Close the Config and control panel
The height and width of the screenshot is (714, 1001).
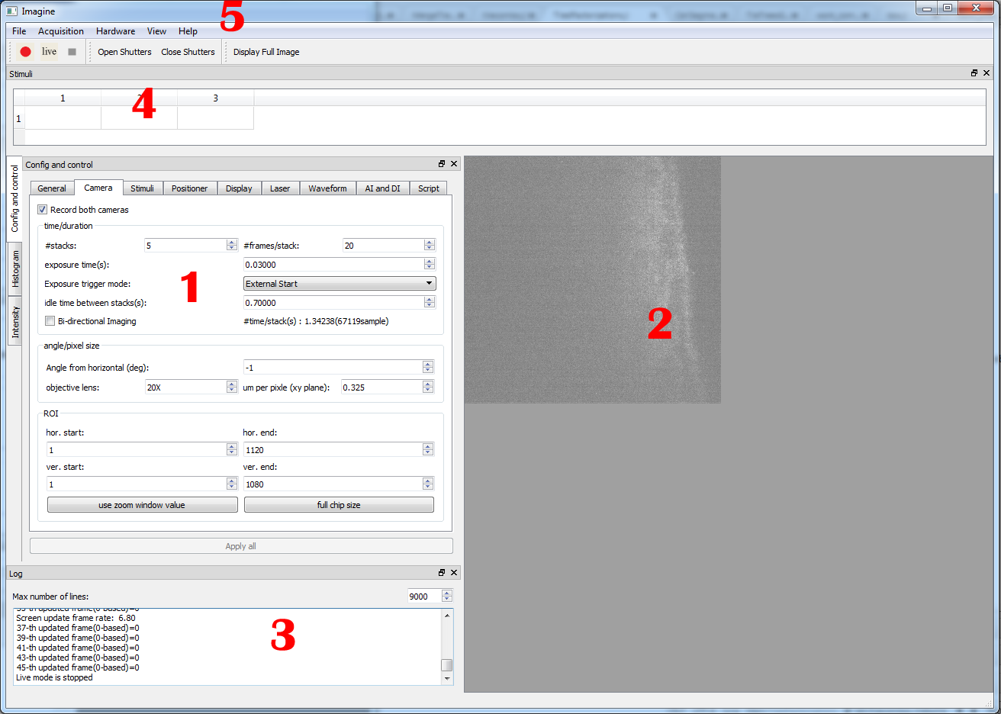(454, 164)
